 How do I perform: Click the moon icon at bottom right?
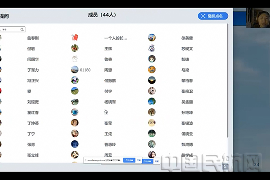coord(225,167)
